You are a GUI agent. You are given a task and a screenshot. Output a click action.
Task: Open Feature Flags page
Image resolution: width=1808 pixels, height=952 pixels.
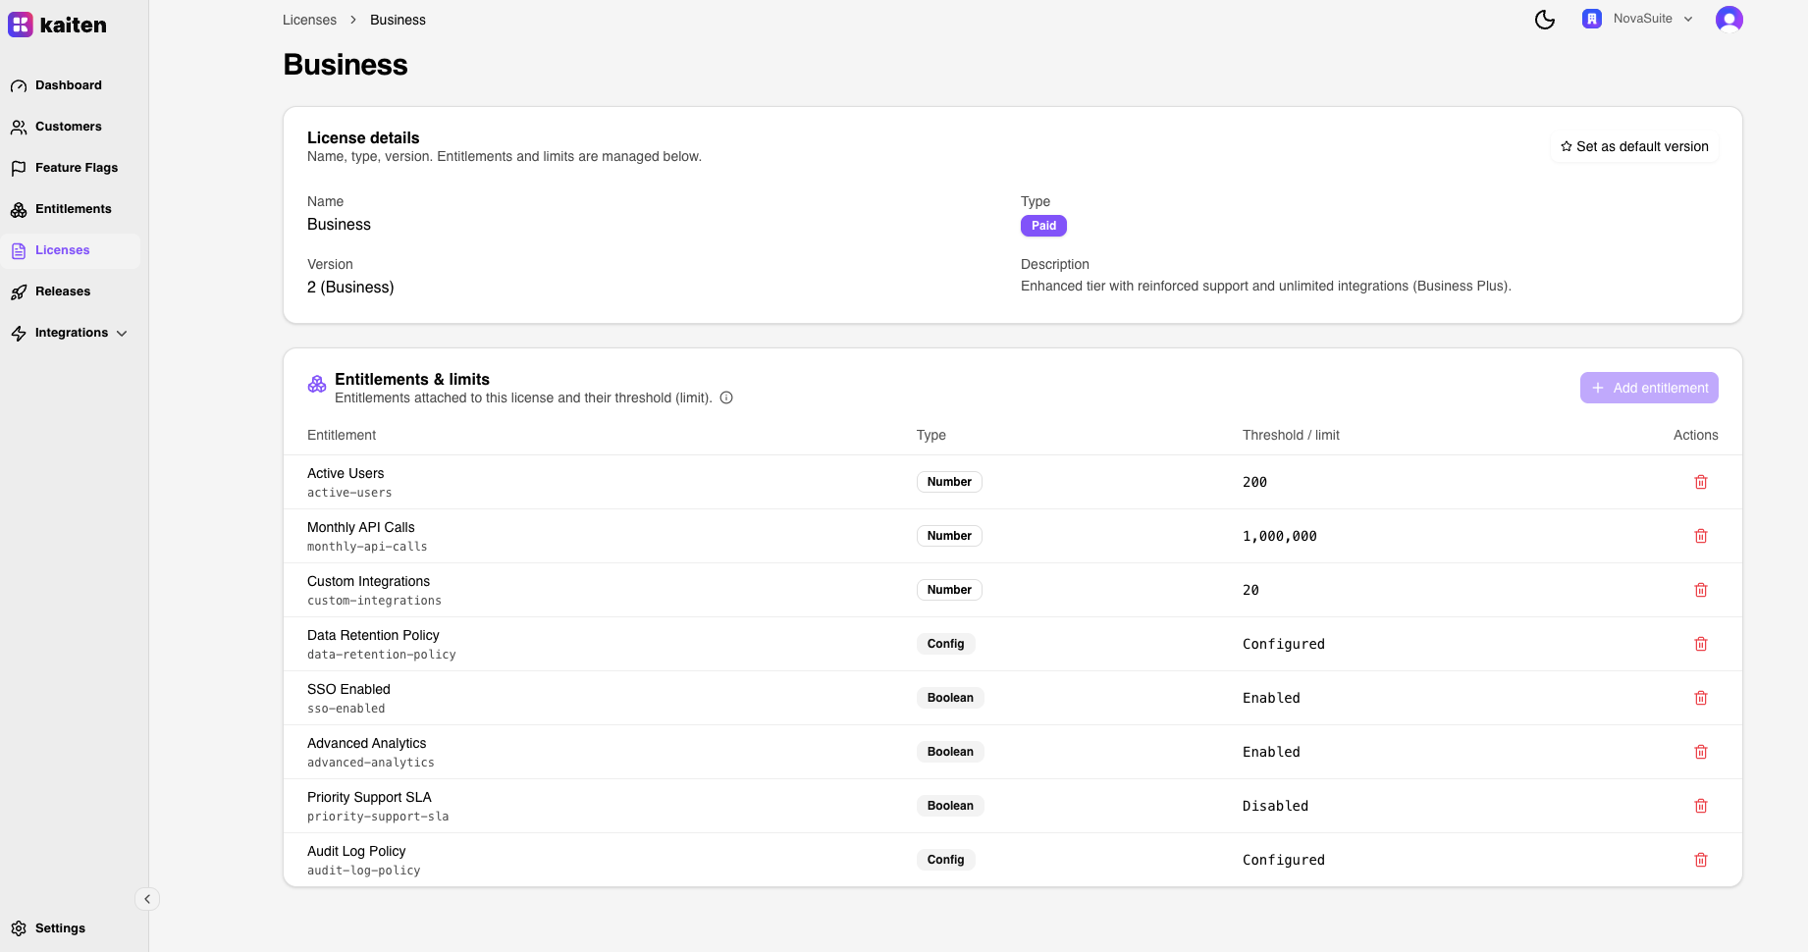click(76, 168)
